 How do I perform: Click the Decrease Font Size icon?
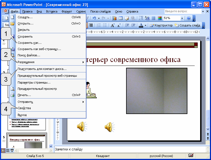tap(119, 25)
